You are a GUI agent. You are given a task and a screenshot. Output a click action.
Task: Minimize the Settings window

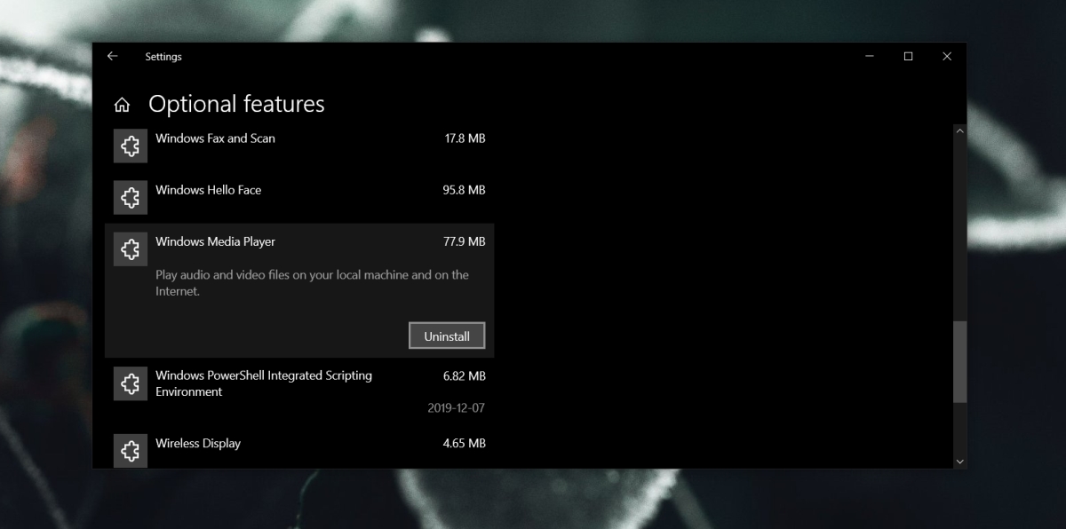click(x=868, y=56)
